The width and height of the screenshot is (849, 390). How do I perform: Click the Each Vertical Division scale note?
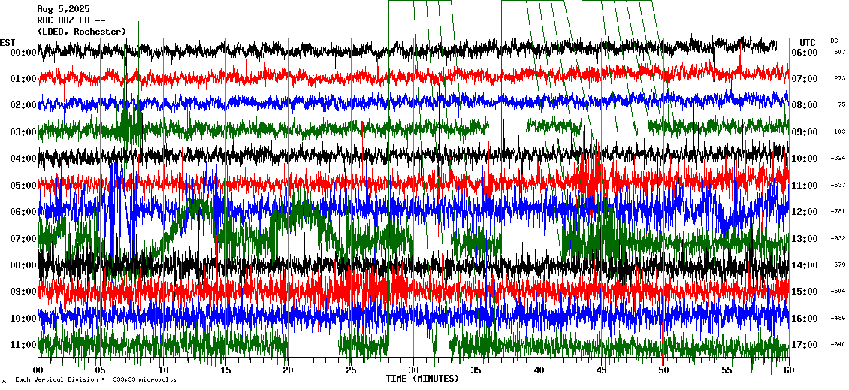click(95, 380)
